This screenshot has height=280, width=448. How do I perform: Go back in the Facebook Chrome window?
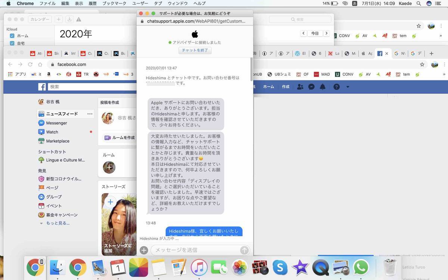click(x=10, y=64)
